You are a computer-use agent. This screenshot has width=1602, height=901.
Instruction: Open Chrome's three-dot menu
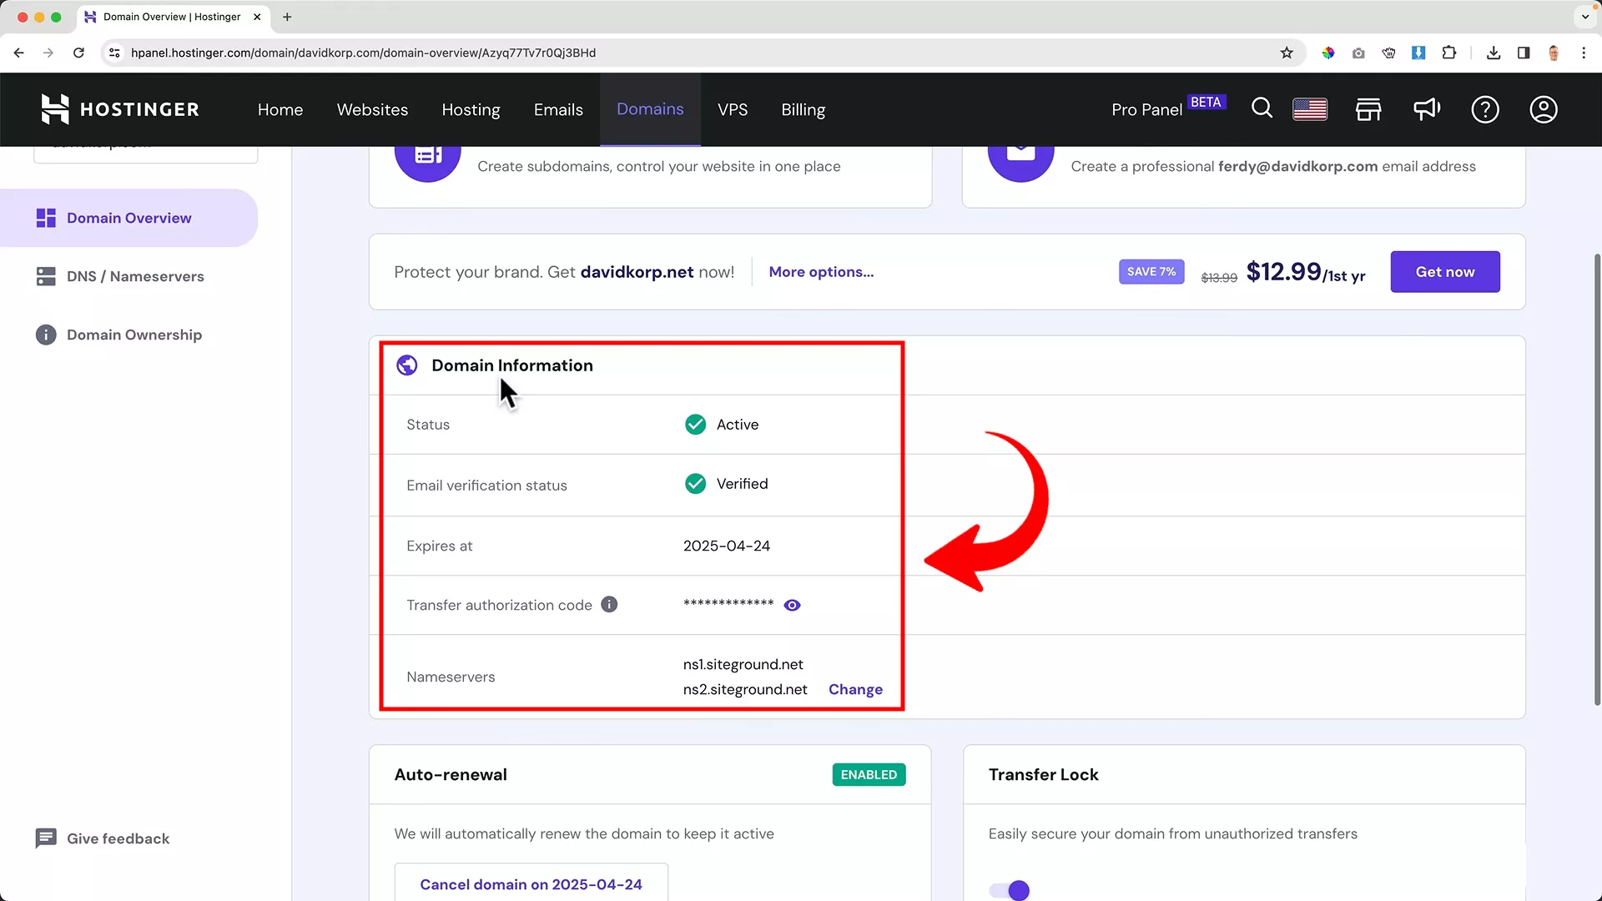[x=1584, y=53]
